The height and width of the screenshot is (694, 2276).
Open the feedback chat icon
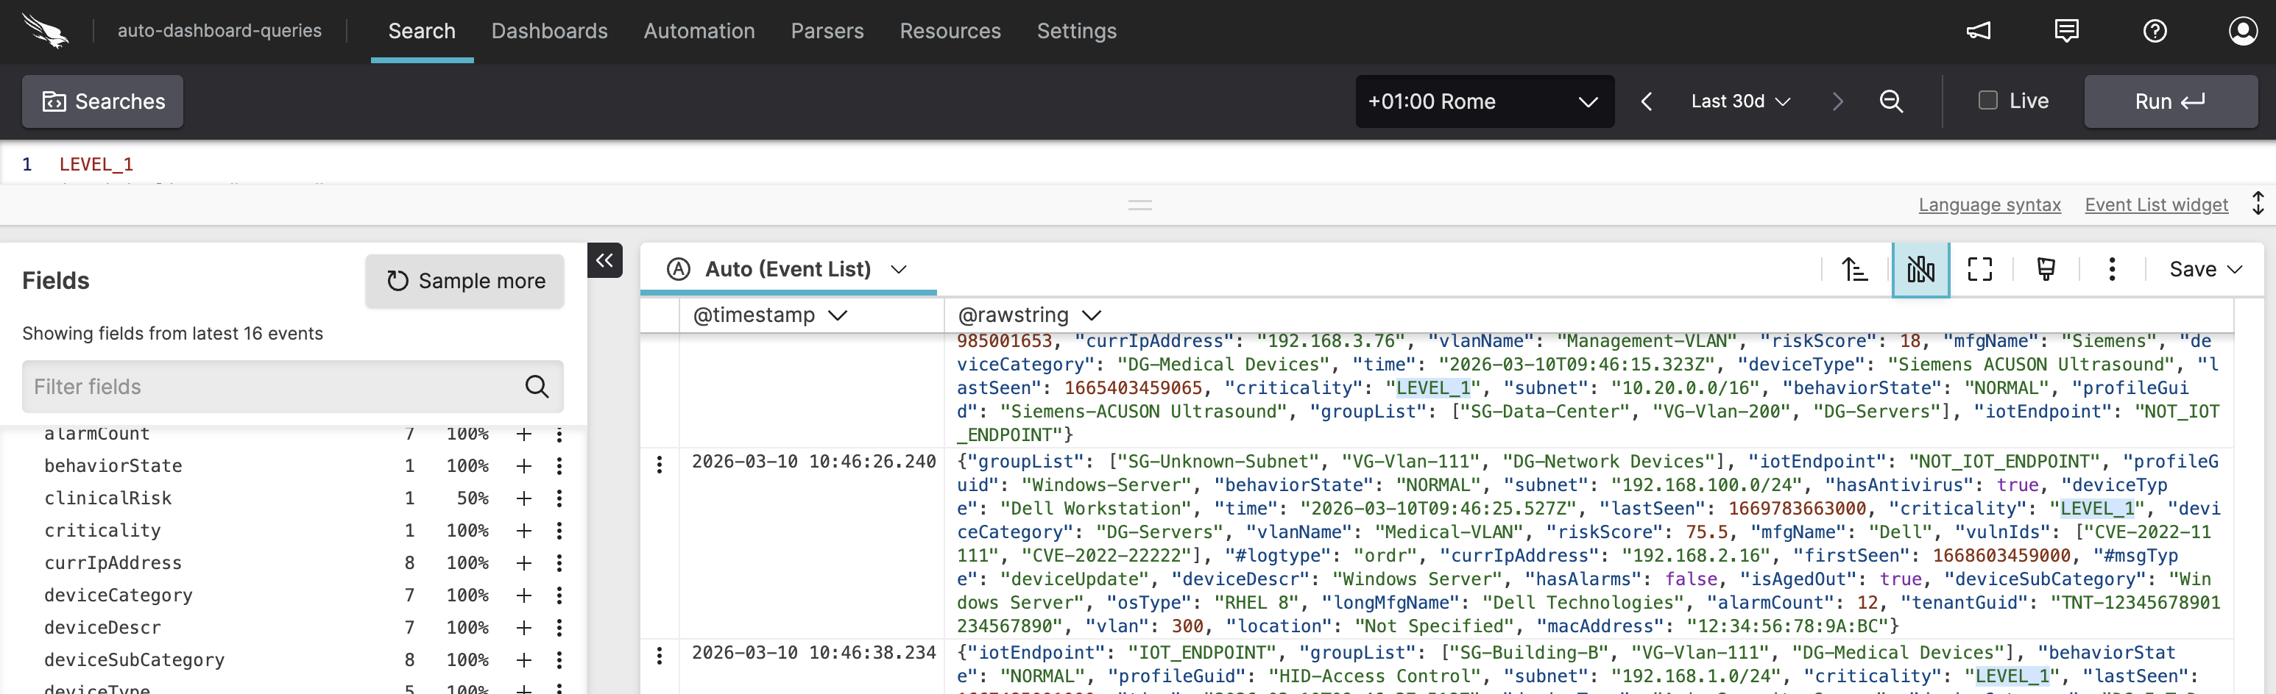click(x=2067, y=31)
